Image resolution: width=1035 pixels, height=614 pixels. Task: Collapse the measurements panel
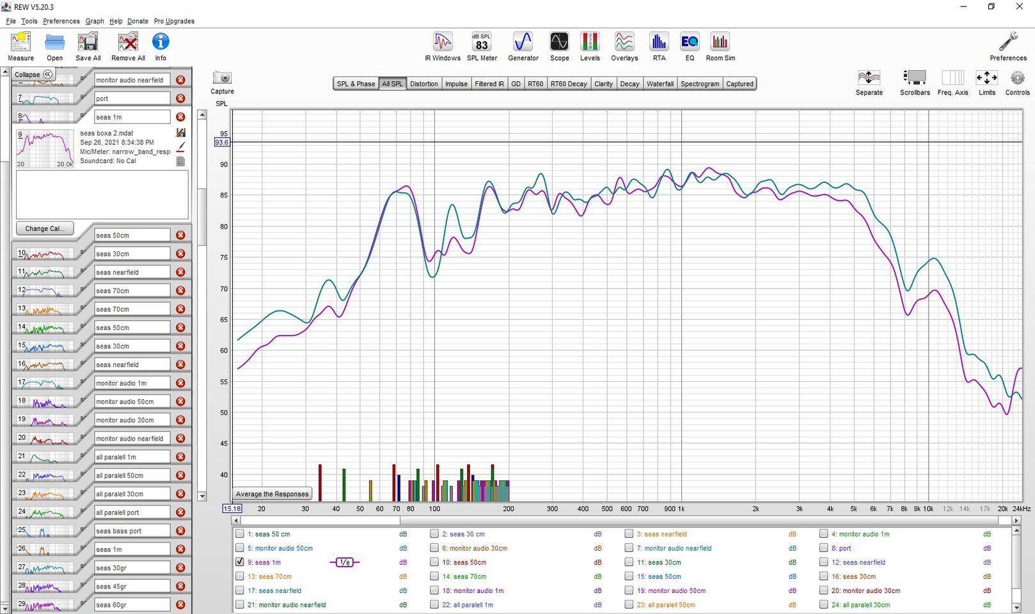(x=33, y=74)
